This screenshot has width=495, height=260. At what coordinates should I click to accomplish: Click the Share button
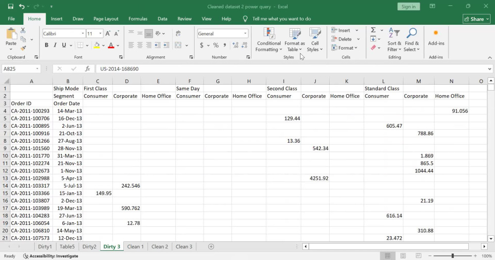coord(477,19)
